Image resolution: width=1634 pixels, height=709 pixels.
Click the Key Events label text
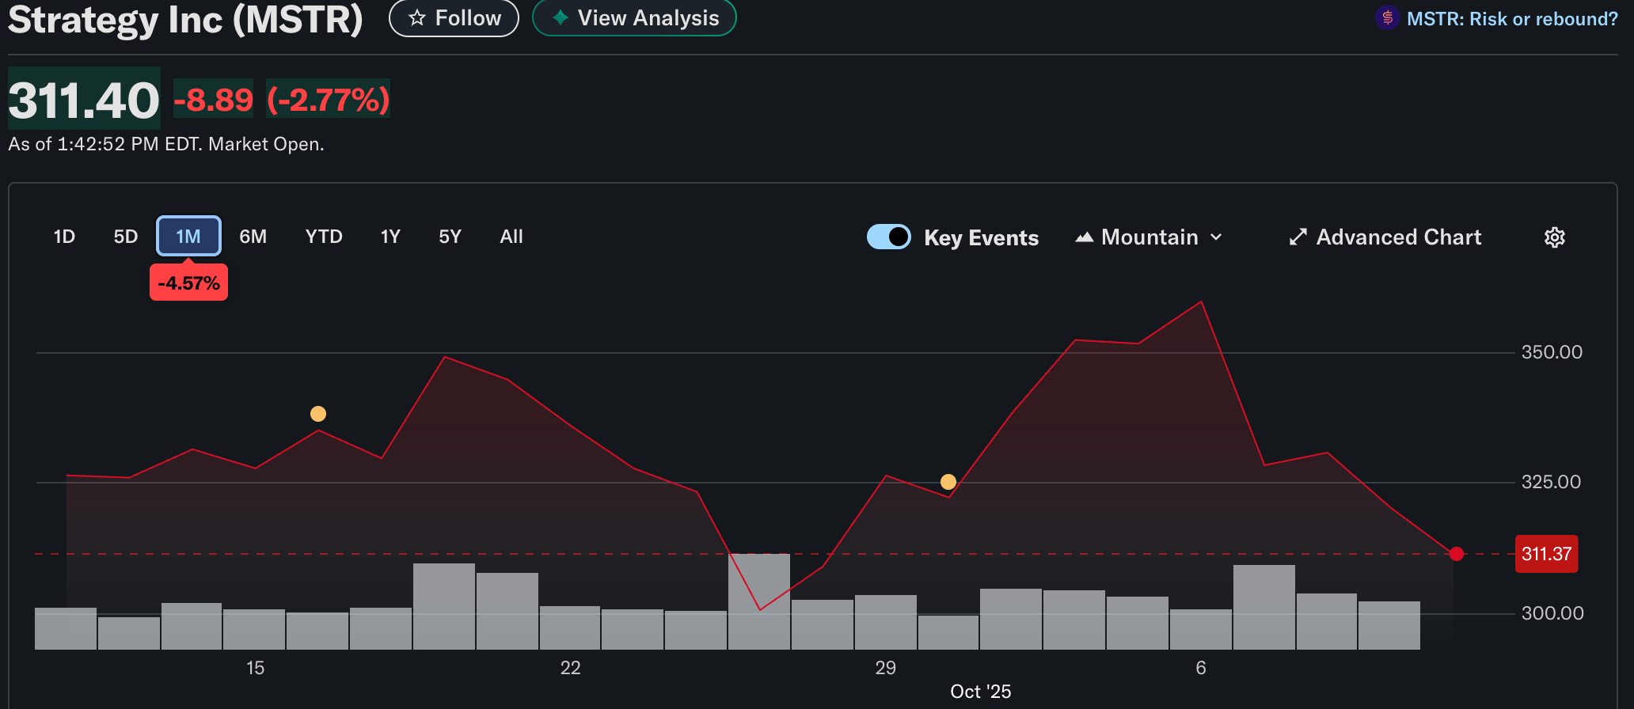click(981, 237)
